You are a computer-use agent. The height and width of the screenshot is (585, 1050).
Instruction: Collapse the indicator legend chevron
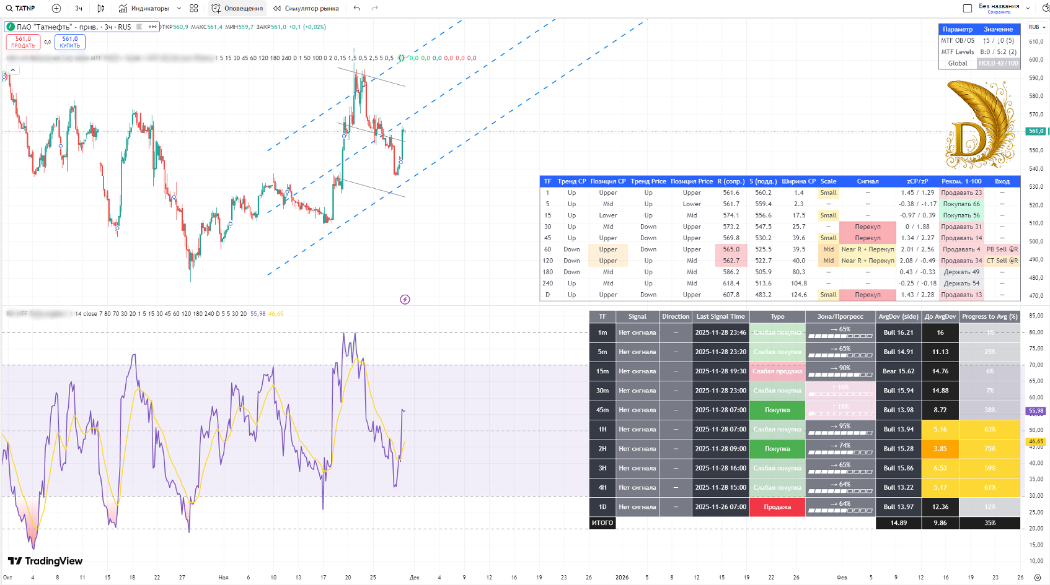pos(12,70)
